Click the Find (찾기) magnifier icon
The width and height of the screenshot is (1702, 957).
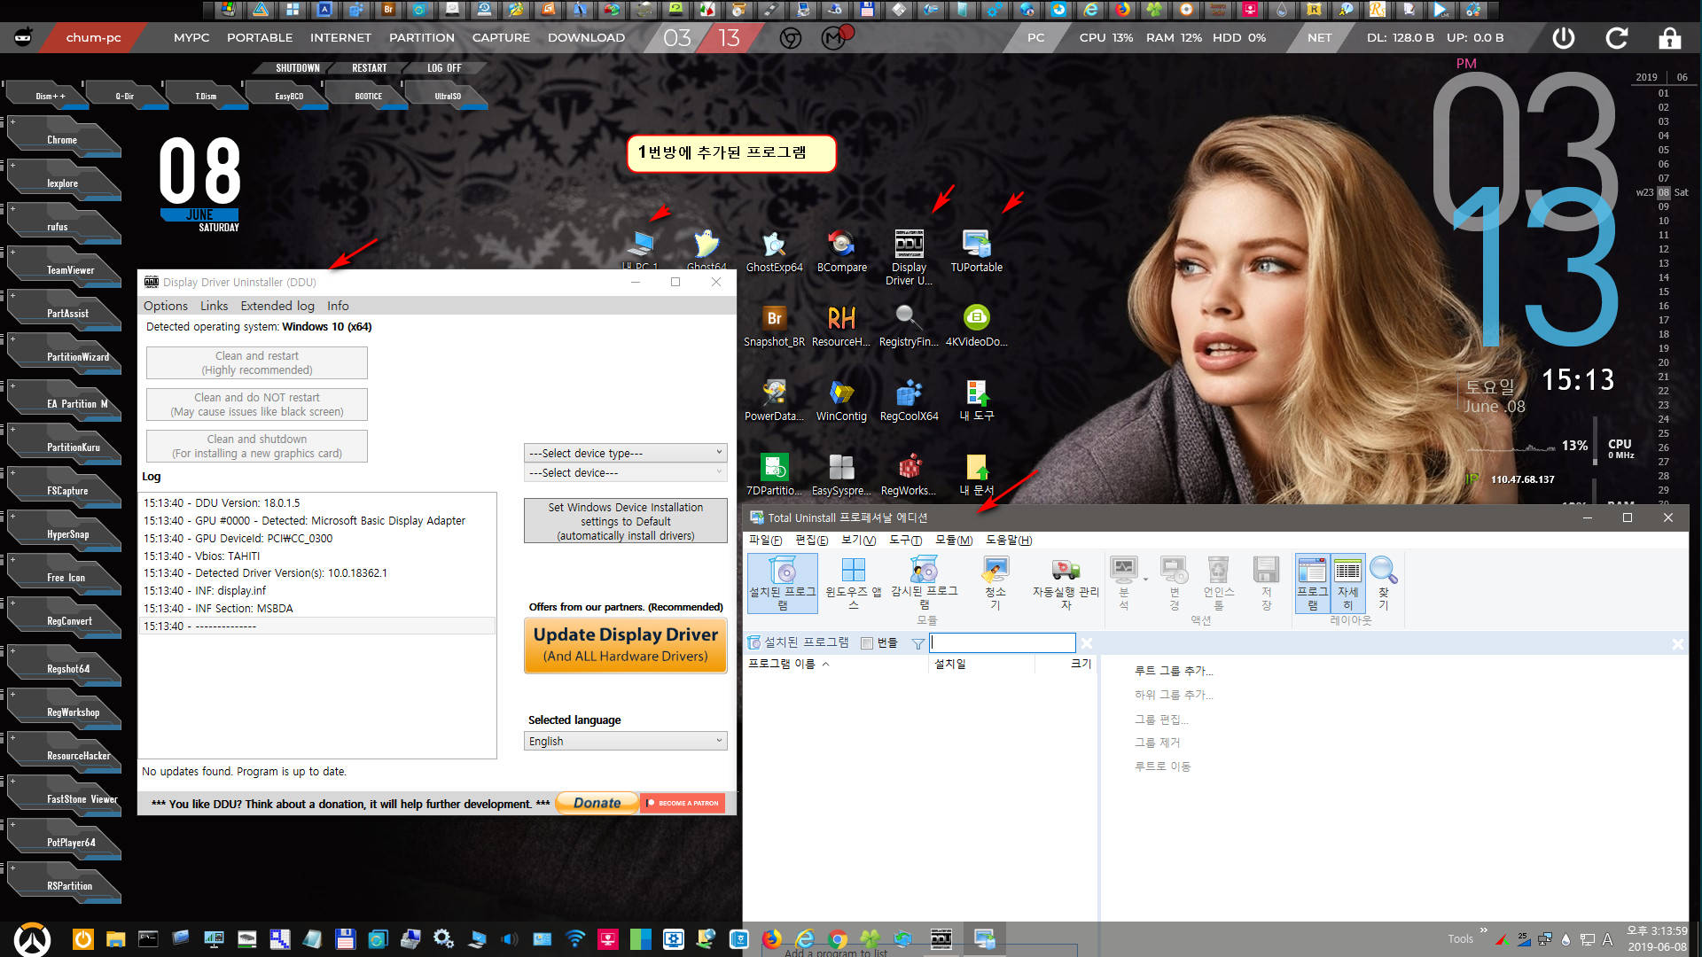1383,583
